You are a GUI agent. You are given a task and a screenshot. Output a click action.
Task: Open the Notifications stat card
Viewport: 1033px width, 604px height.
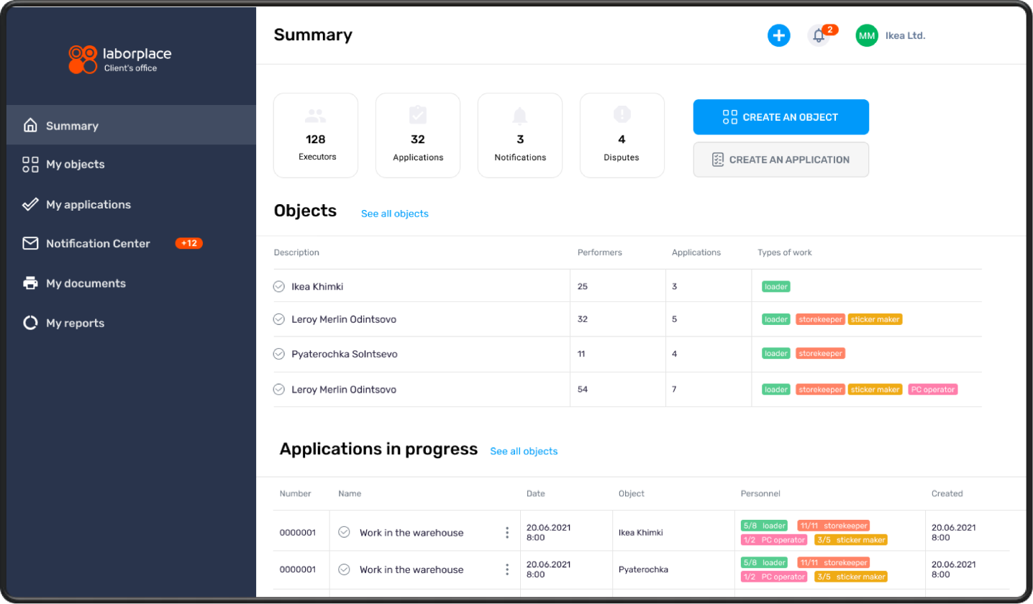coord(520,135)
